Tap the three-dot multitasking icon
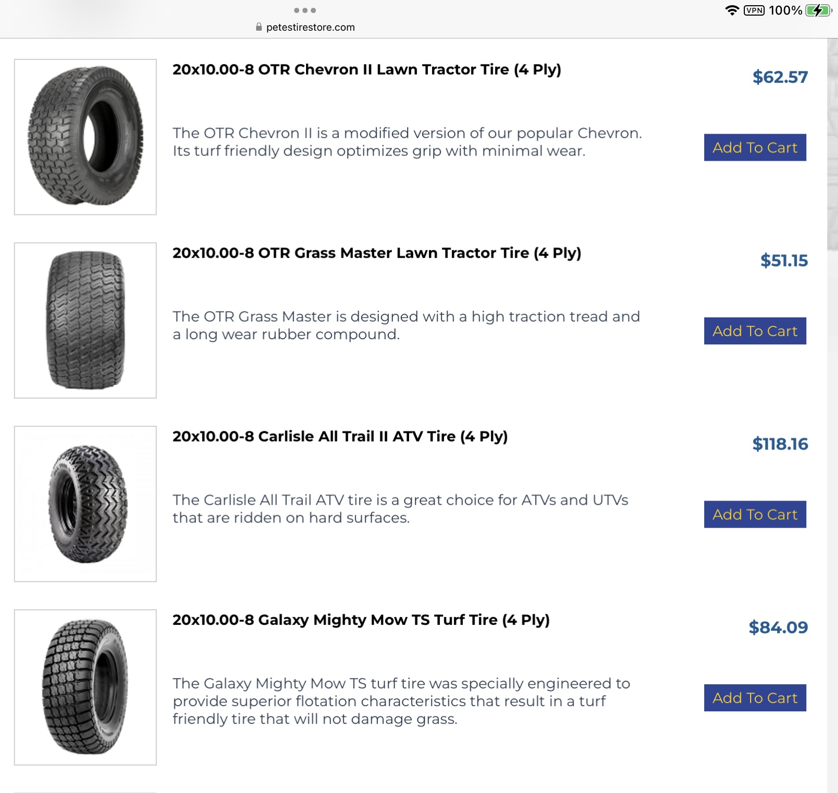The width and height of the screenshot is (838, 793). (305, 10)
